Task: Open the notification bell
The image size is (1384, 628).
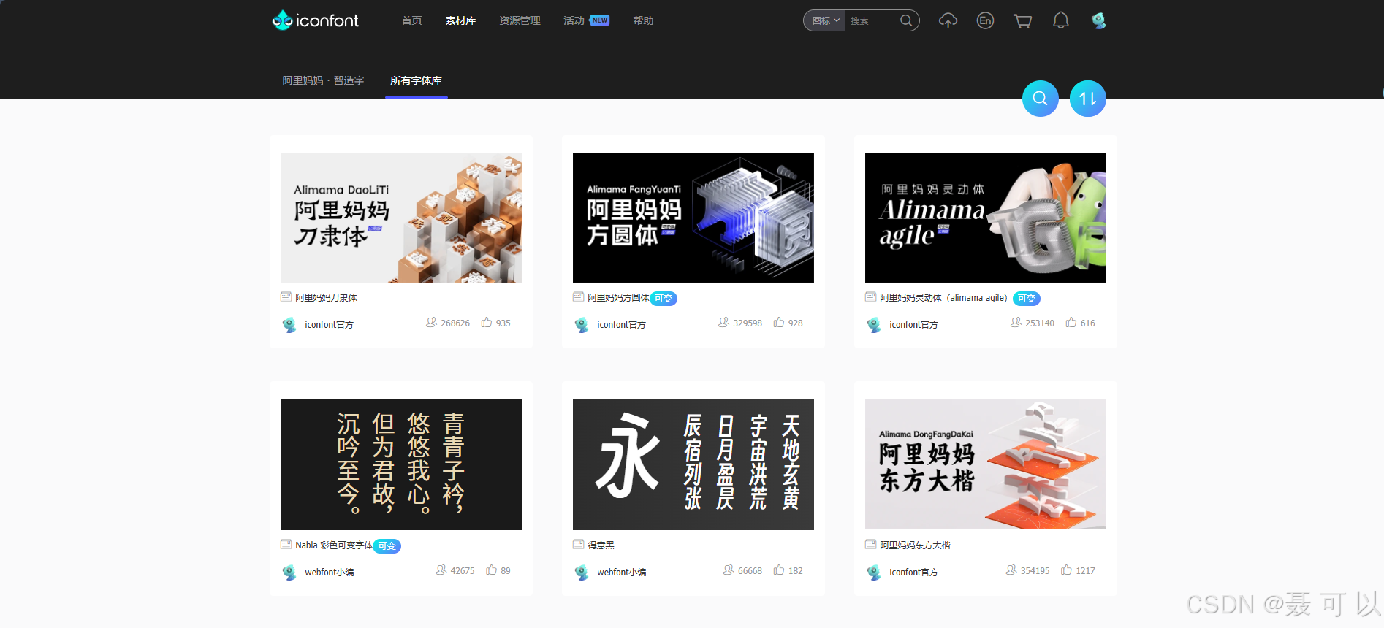Action: click(x=1060, y=20)
